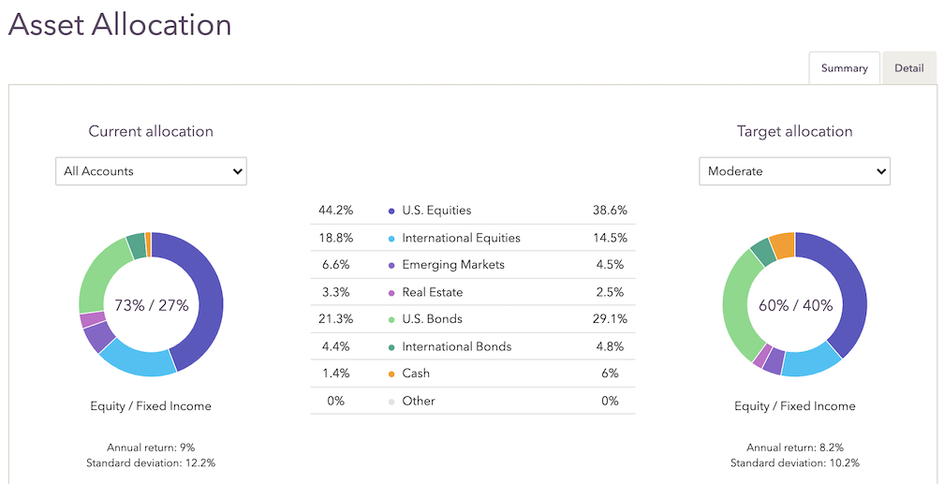Click the International Bonds row label
Image resolution: width=944 pixels, height=484 pixels.
coord(456,346)
